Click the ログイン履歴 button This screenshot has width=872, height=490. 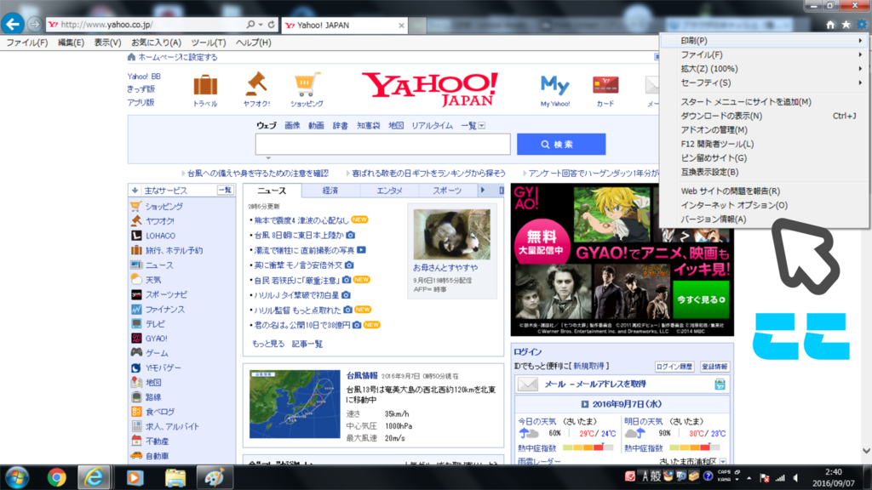[x=674, y=367]
